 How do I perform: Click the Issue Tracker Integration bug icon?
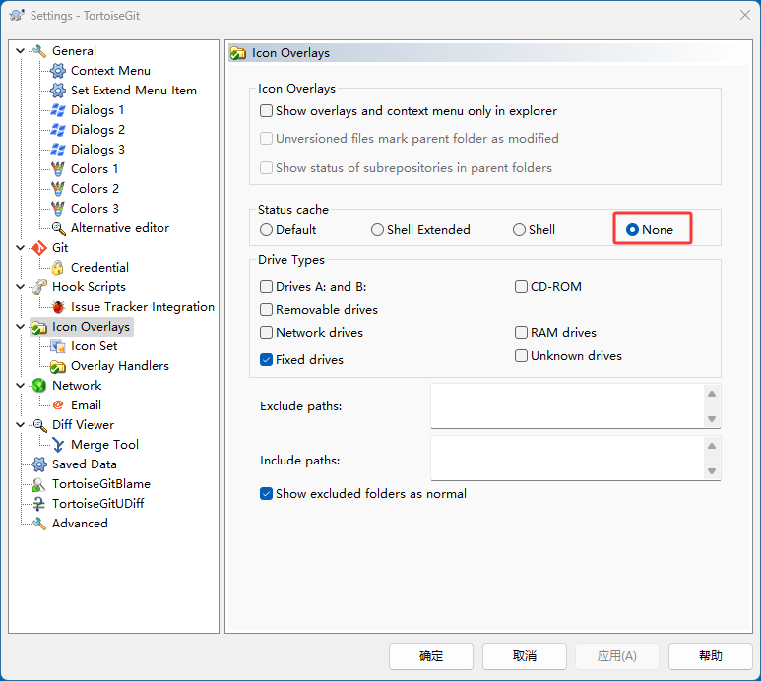58,306
